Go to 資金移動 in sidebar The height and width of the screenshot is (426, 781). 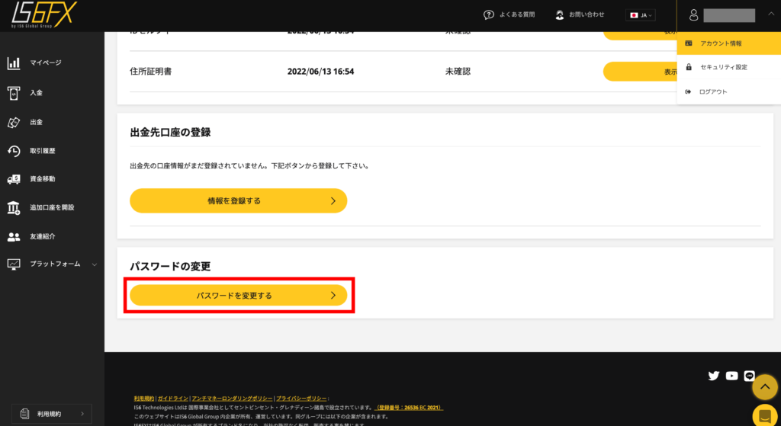coord(43,178)
